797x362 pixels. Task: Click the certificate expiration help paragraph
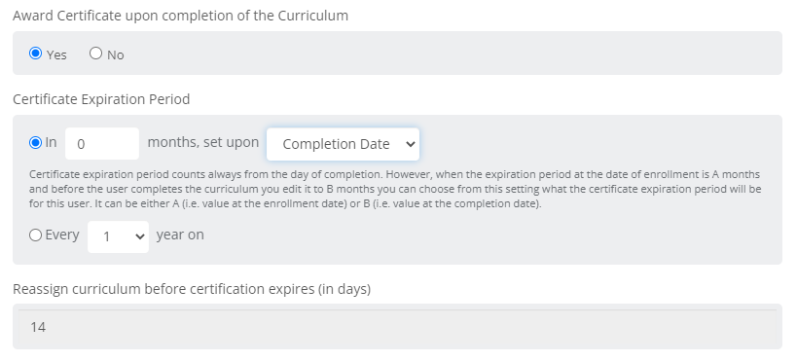pos(395,189)
